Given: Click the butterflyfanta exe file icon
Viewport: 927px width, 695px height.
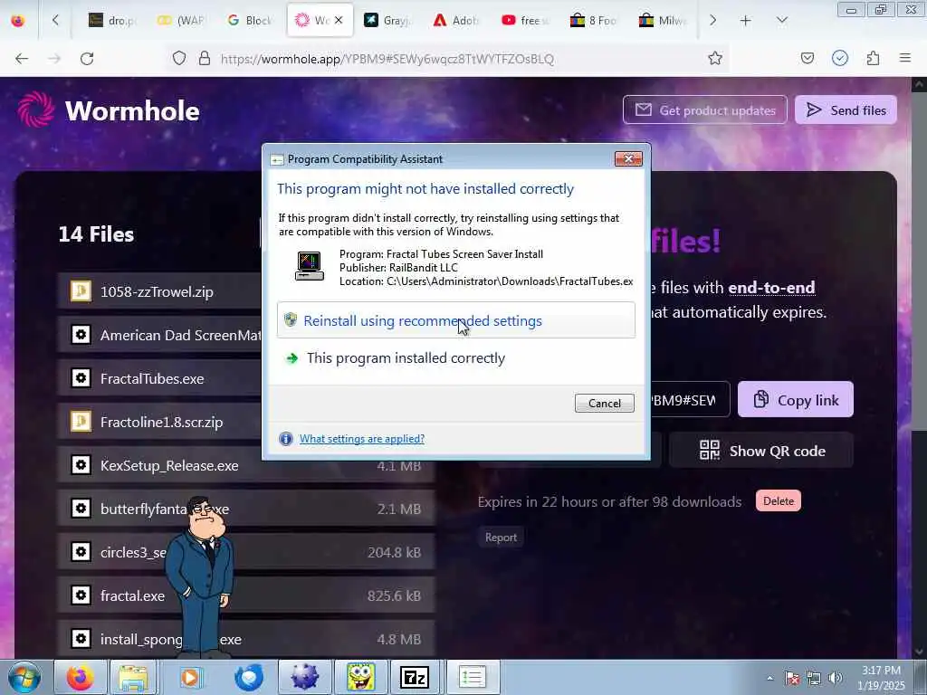Looking at the screenshot, I should (81, 509).
